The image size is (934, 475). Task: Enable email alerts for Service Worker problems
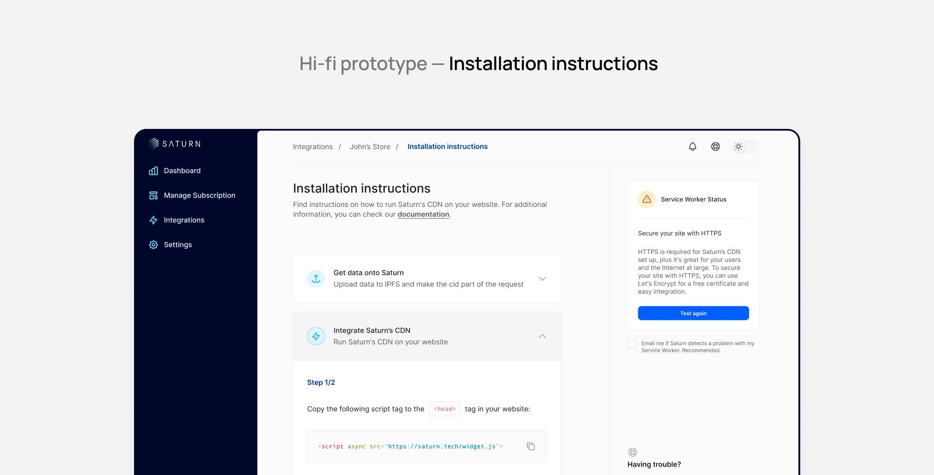pos(632,344)
